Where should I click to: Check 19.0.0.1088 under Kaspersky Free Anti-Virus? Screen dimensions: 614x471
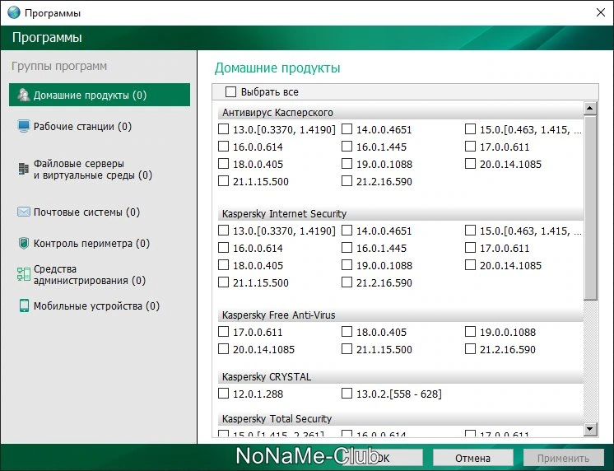pyautogui.click(x=470, y=332)
